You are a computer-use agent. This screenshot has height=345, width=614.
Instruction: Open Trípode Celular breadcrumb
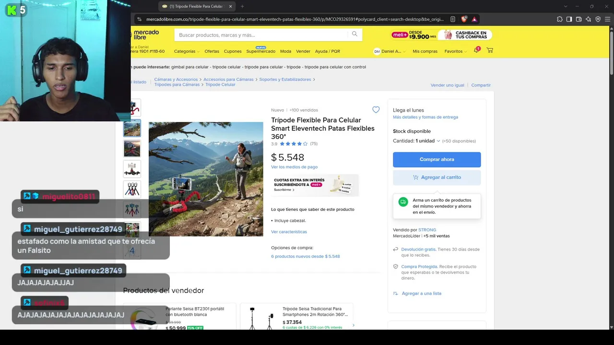(x=220, y=85)
